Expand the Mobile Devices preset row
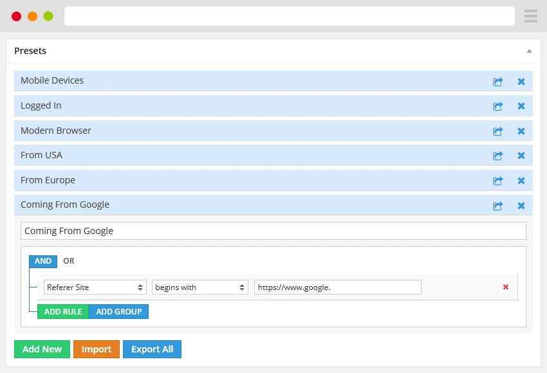Screen dimensions: 547x373 coord(273,81)
